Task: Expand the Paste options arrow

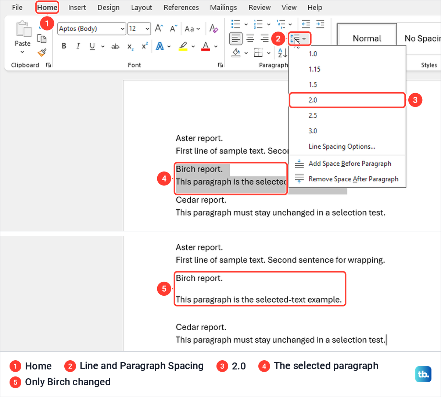Action: coord(22,52)
